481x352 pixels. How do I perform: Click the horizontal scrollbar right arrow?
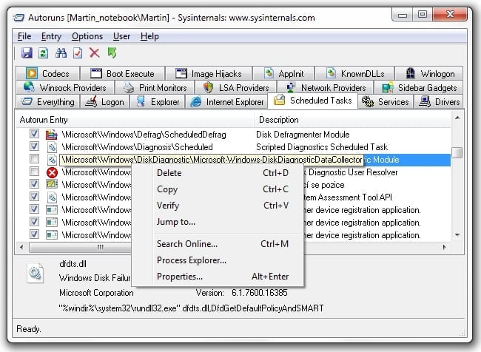coord(445,247)
